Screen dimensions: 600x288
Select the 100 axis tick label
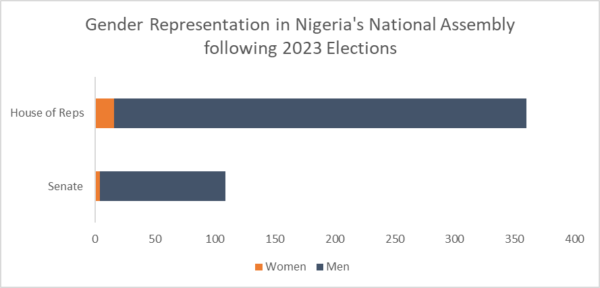215,238
